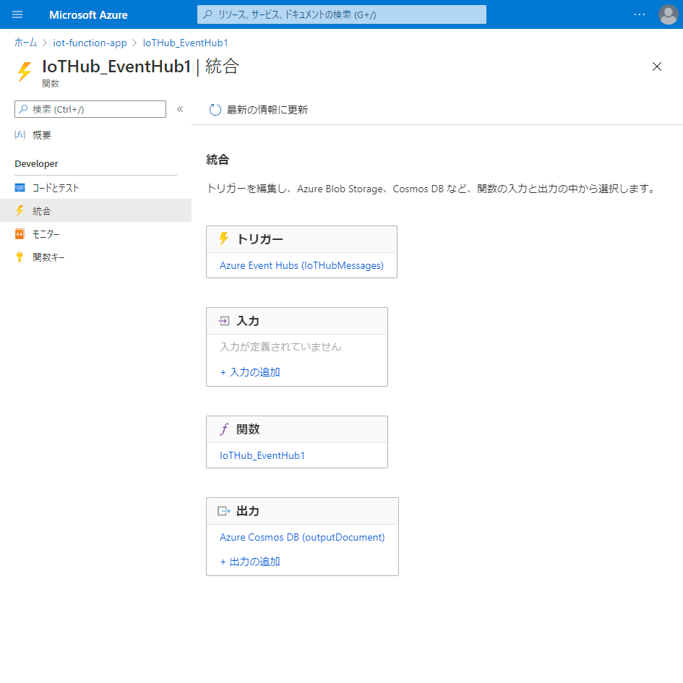Select 統合 in the Developer menu
The height and width of the screenshot is (683, 683).
(42, 211)
